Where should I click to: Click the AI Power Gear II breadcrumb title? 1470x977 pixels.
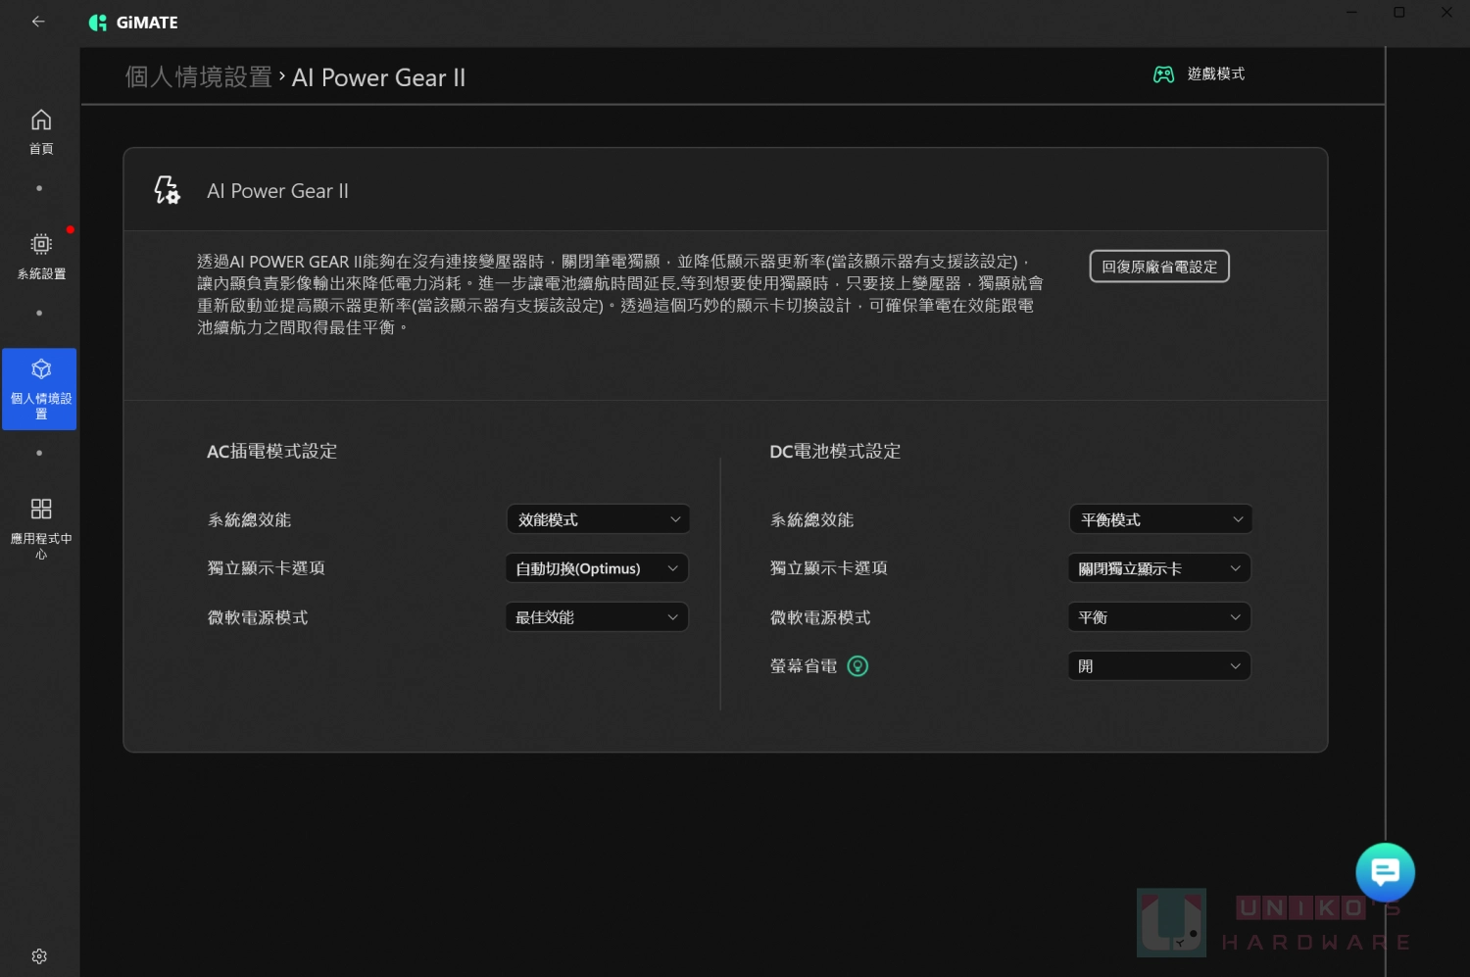point(378,77)
